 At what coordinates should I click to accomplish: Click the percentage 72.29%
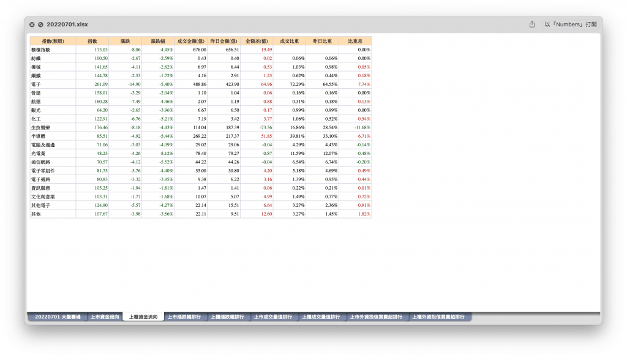pos(297,85)
